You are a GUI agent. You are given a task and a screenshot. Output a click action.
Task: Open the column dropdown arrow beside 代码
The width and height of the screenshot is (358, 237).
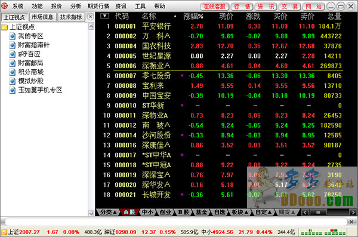tap(104, 16)
